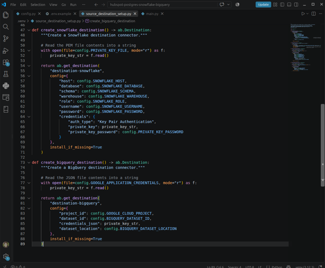Image resolution: width=325 pixels, height=268 pixels.
Task: Close the main.py tab
Action: (x=162, y=14)
